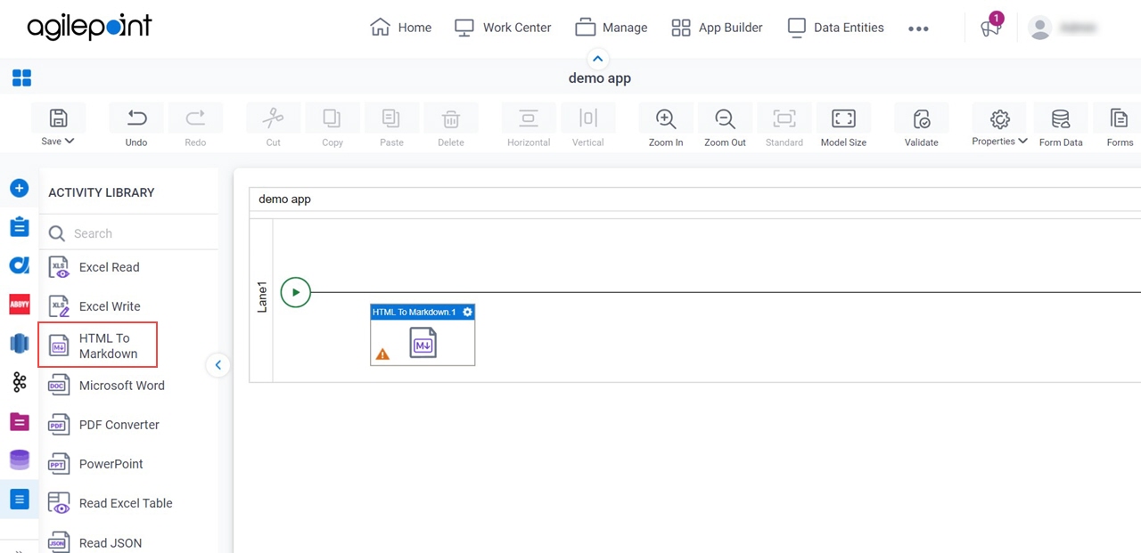
Task: Validate the process model
Action: (x=922, y=118)
